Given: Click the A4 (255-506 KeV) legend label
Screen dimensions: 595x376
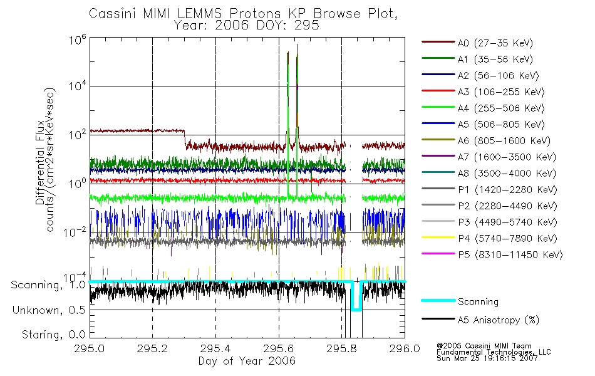Looking at the screenshot, I should pos(501,108).
